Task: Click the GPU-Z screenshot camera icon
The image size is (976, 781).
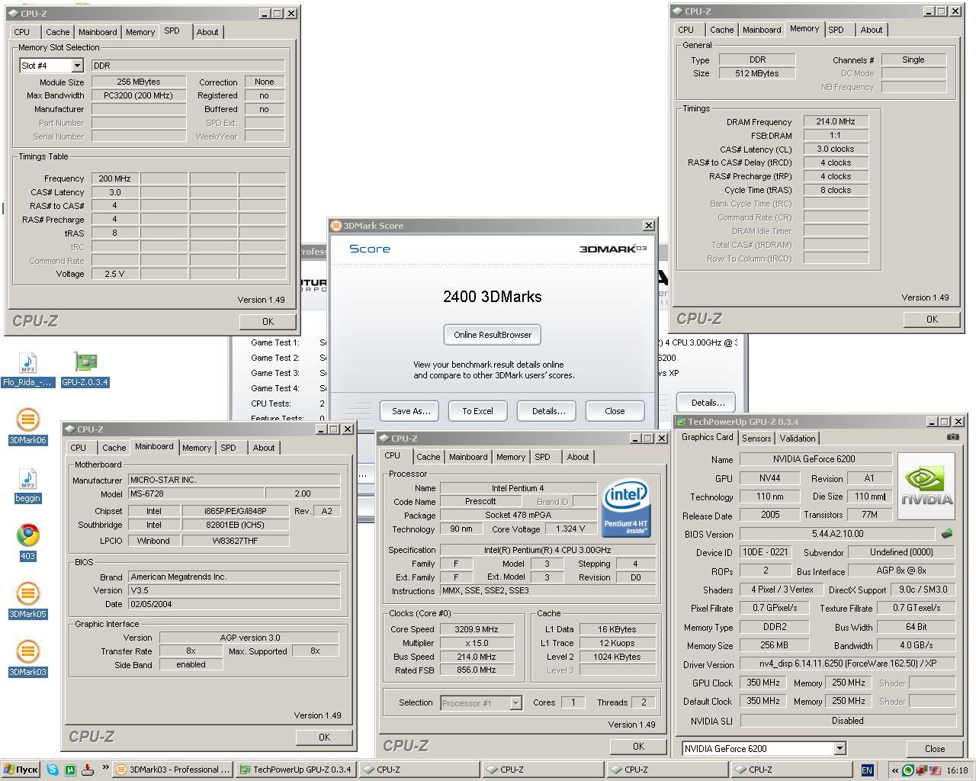Action: pyautogui.click(x=953, y=437)
